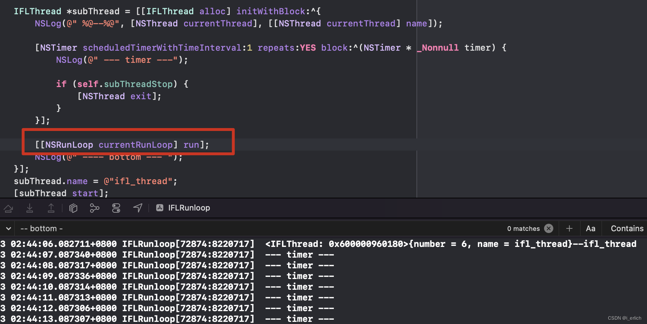
Task: Open the Contains match-type dropdown
Action: click(x=627, y=228)
